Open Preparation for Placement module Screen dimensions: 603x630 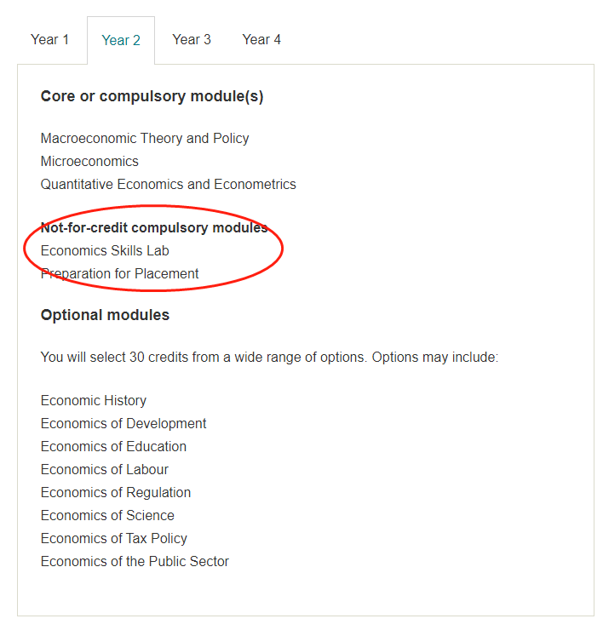[x=120, y=273]
